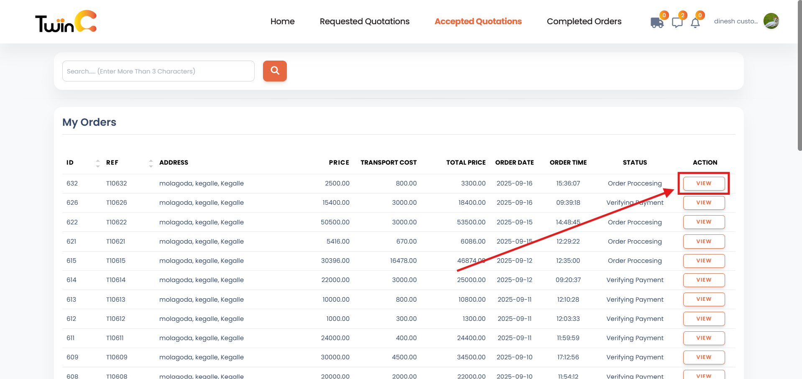
Task: Sort the table by REF column
Action: point(150,163)
